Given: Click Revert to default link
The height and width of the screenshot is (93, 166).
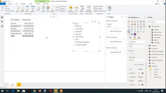Looking at the screenshot, I should tap(139, 65).
